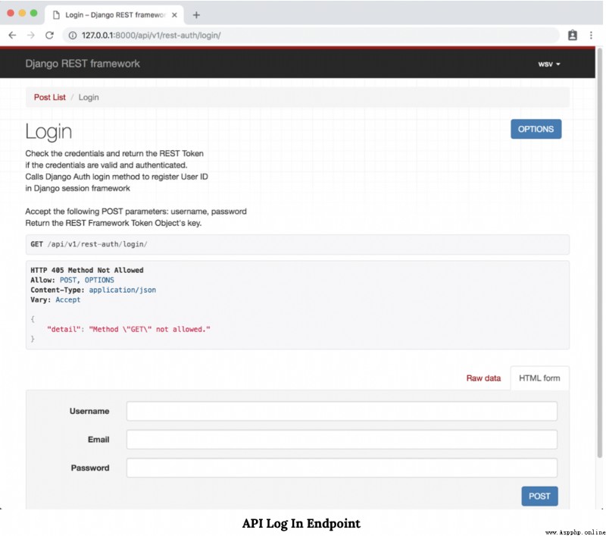Expand the wsv user dropdown
606x536 pixels.
tap(549, 64)
